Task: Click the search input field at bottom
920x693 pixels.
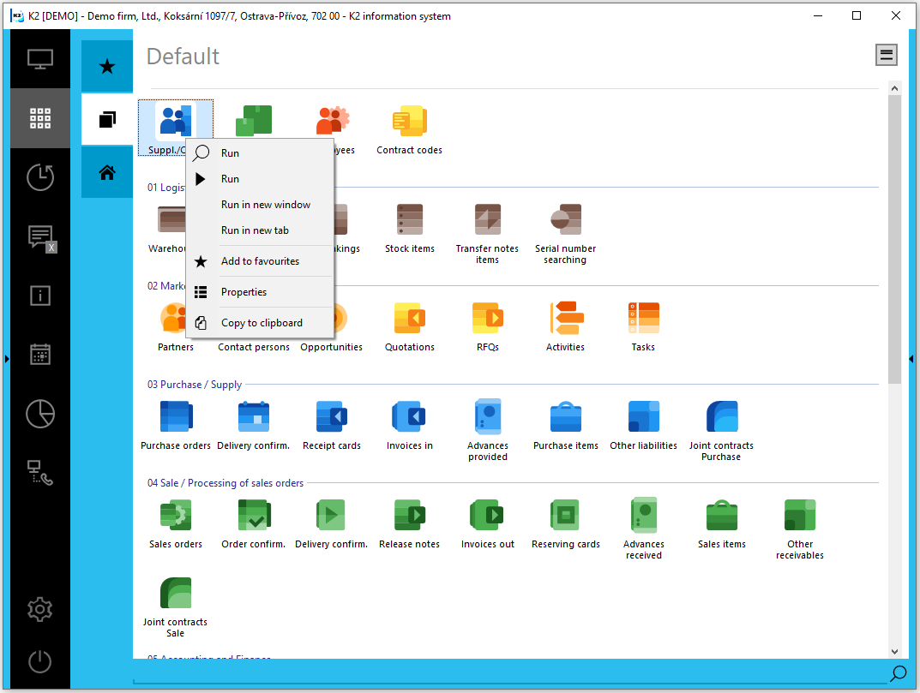Action: click(x=509, y=673)
